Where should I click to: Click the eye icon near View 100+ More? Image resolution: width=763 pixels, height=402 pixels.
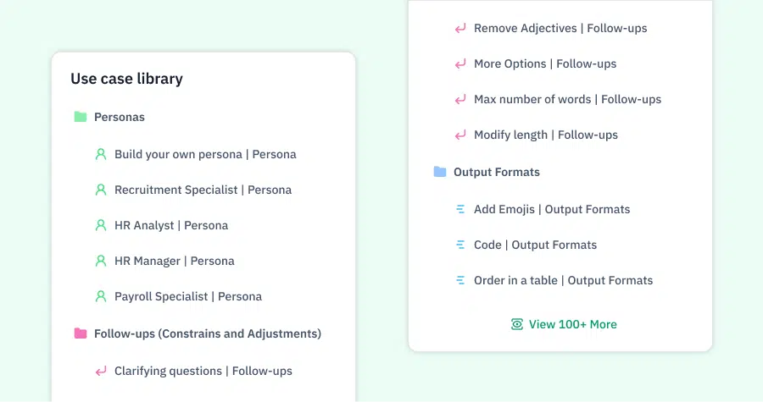[x=517, y=324]
